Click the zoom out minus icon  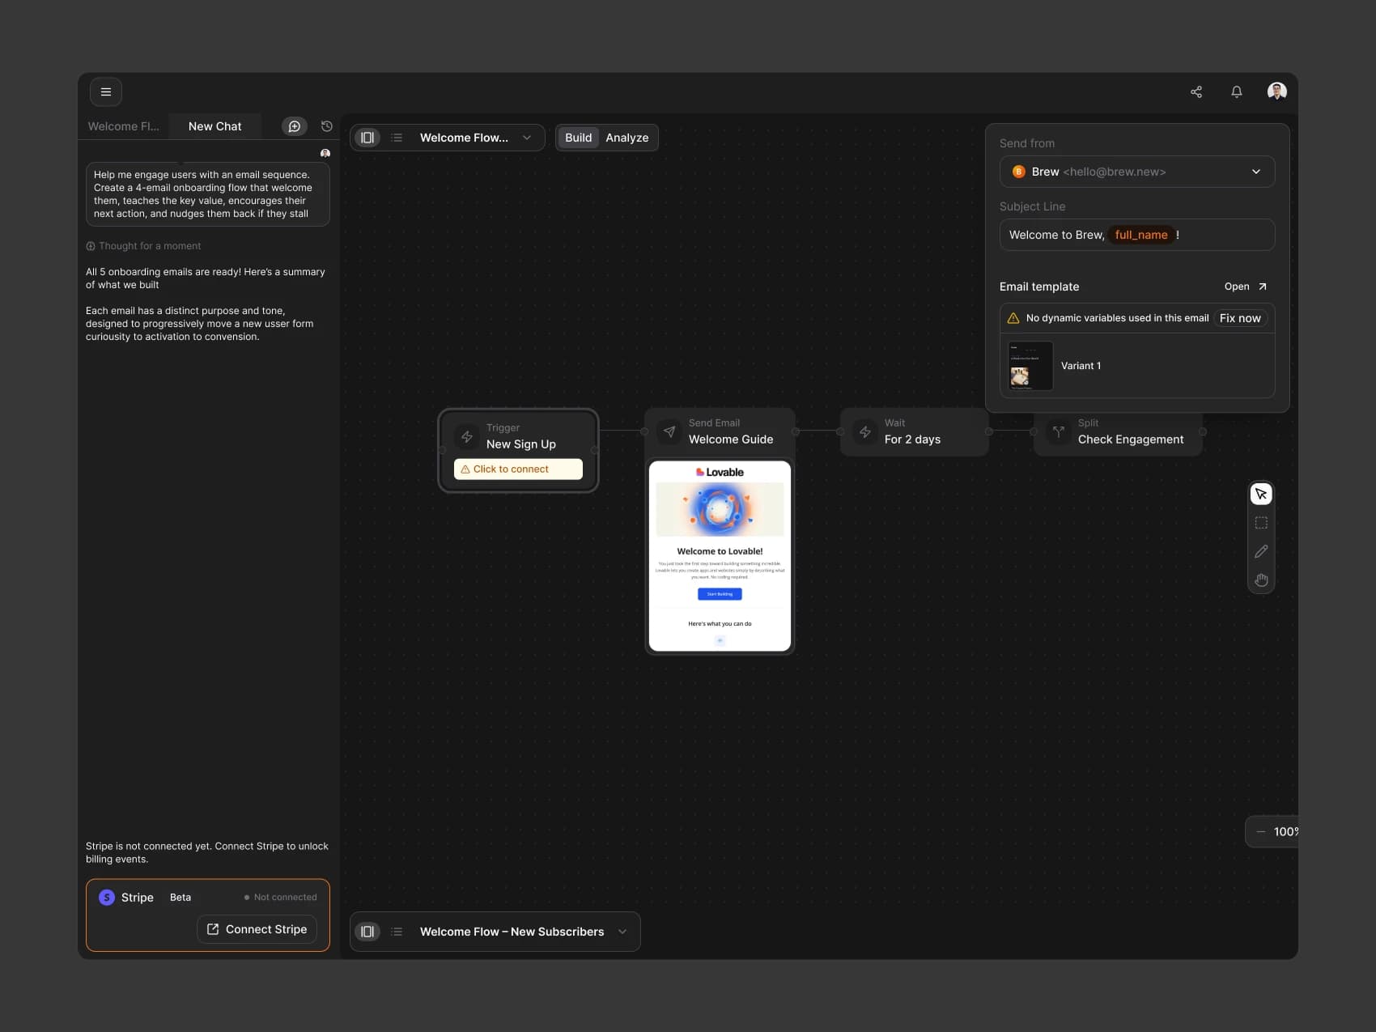(1261, 832)
